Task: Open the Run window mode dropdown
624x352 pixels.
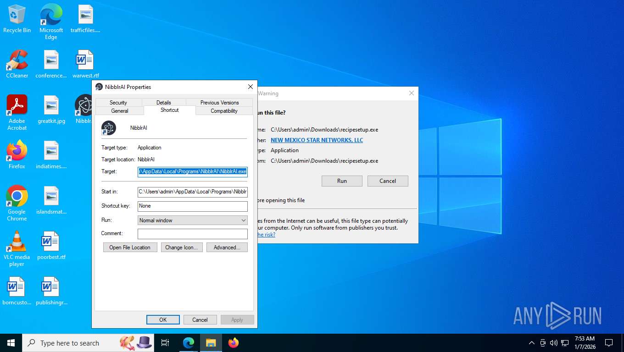Action: point(193,220)
